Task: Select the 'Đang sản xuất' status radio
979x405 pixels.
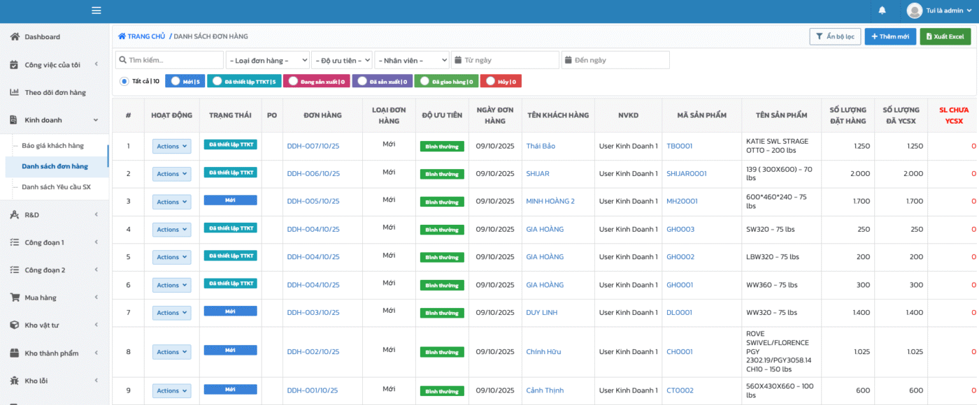Action: [292, 81]
